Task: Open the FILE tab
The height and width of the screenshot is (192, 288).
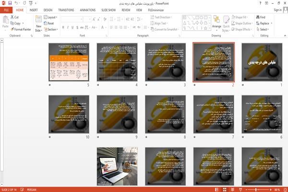Action: pos(6,10)
